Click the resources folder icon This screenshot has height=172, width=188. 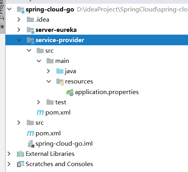60,82
